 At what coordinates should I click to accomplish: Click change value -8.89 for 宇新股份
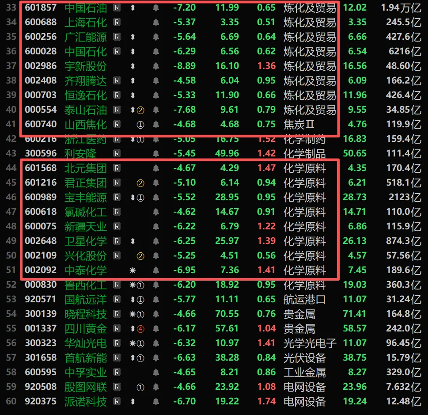[185, 65]
